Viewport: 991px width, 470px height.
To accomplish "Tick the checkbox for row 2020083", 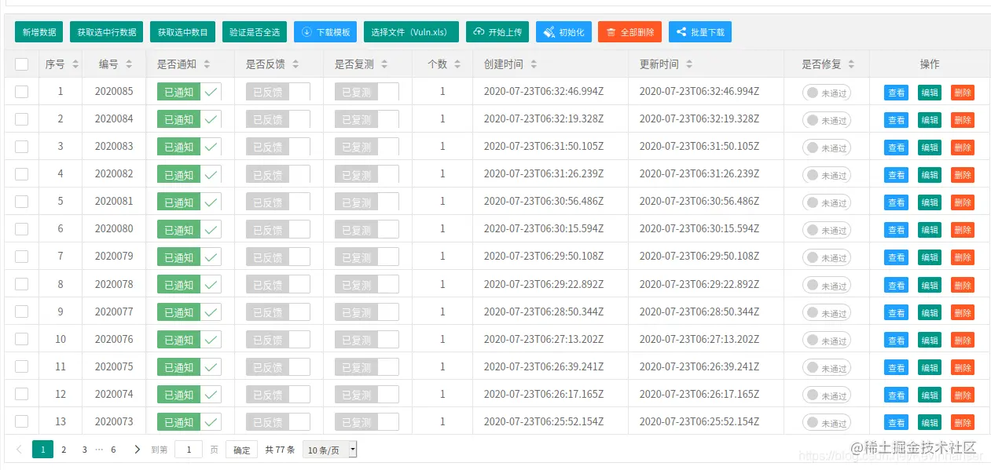I will 21,147.
